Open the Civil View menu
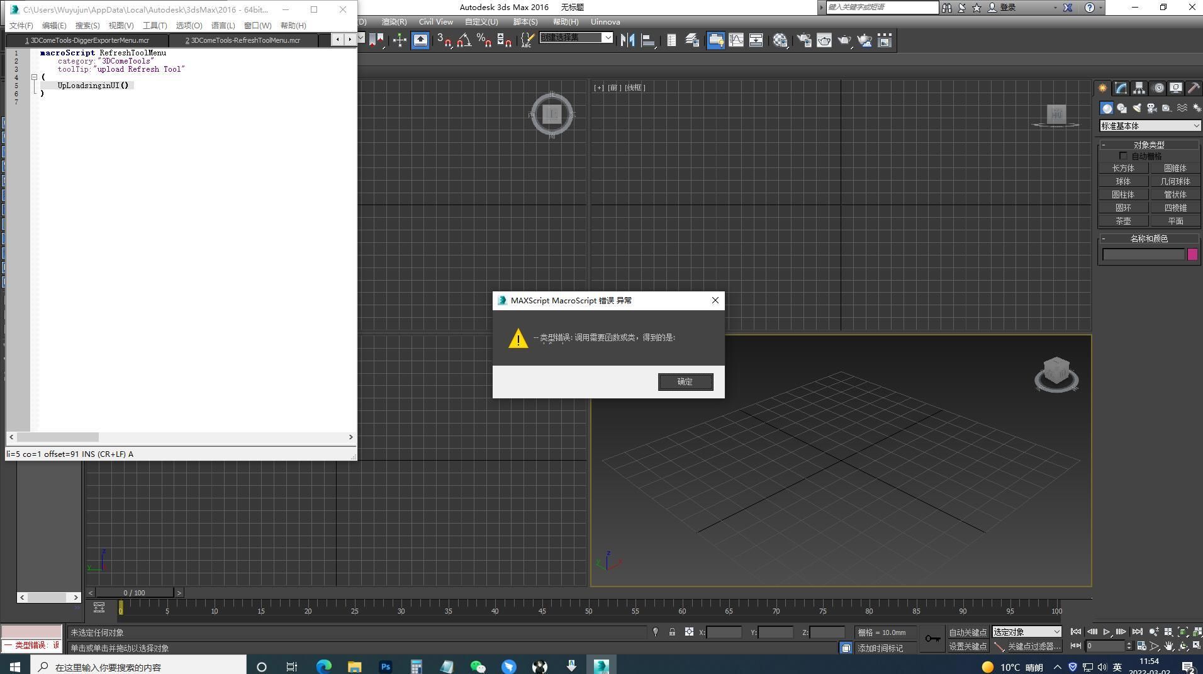Viewport: 1203px width, 674px height. [435, 22]
